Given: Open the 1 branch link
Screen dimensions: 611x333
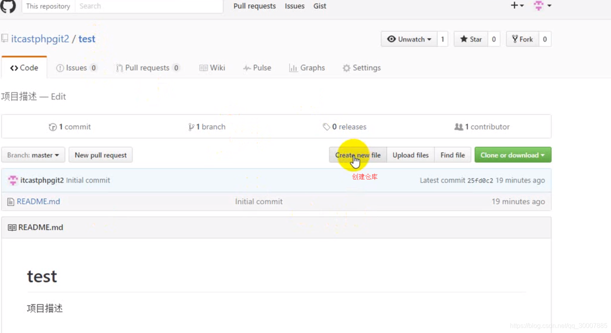Looking at the screenshot, I should pyautogui.click(x=207, y=127).
